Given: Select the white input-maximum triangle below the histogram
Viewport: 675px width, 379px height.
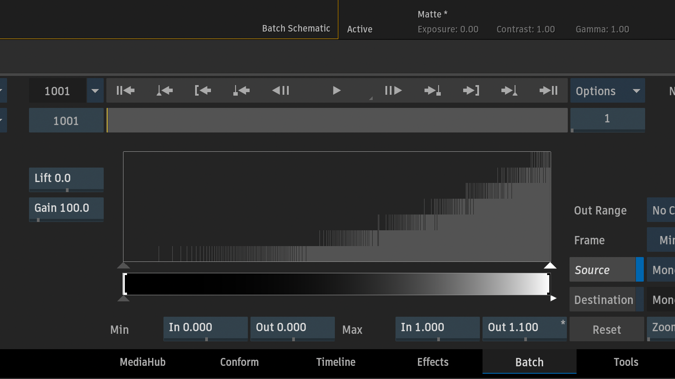Looking at the screenshot, I should pos(550,265).
